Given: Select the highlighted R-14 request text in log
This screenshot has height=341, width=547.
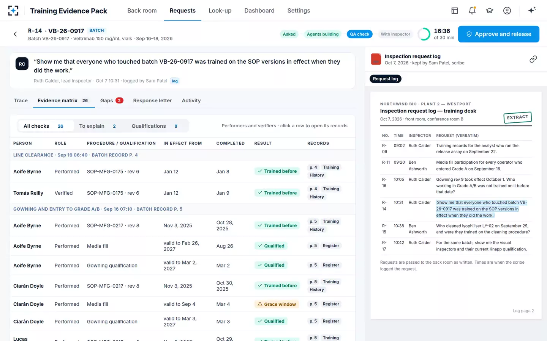Looking at the screenshot, I should click(x=481, y=209).
